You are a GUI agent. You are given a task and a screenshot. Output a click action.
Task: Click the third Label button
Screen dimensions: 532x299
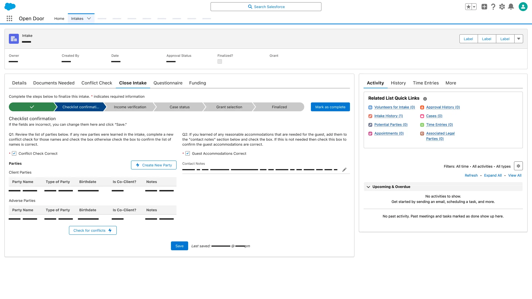click(x=505, y=39)
